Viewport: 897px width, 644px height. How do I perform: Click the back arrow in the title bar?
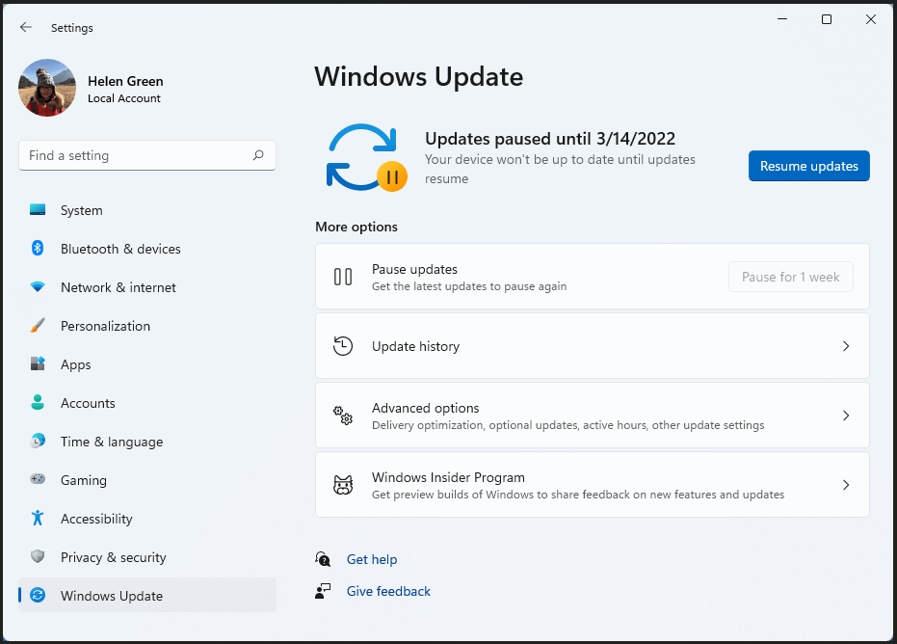click(26, 27)
